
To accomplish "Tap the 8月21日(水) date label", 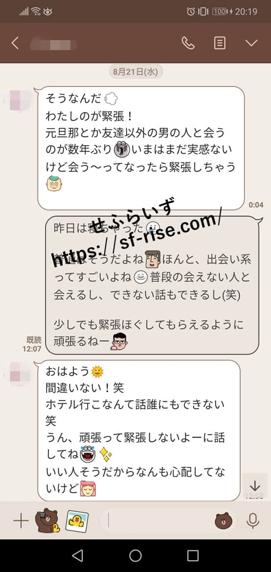I will point(135,71).
